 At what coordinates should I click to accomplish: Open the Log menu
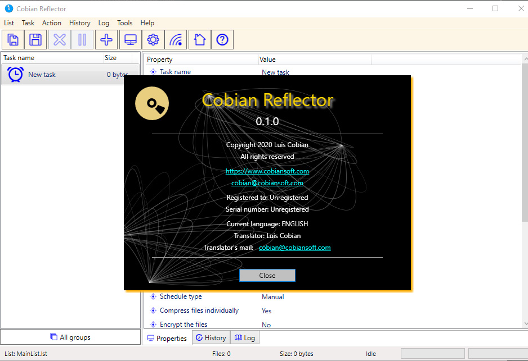click(104, 23)
